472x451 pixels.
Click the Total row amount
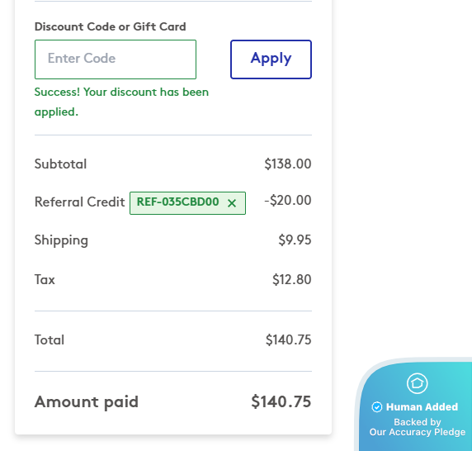[x=288, y=339]
